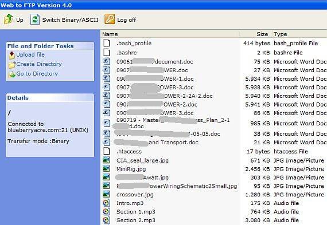Click the Word icon beside document.doc
327x225 pixels.
click(x=106, y=61)
